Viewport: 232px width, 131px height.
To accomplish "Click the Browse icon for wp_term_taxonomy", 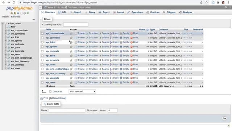I will pos(76,74).
